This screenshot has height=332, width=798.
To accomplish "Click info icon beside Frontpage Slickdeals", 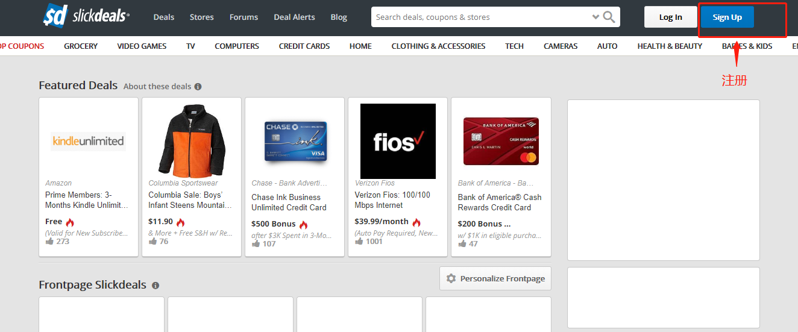I will pos(156,286).
